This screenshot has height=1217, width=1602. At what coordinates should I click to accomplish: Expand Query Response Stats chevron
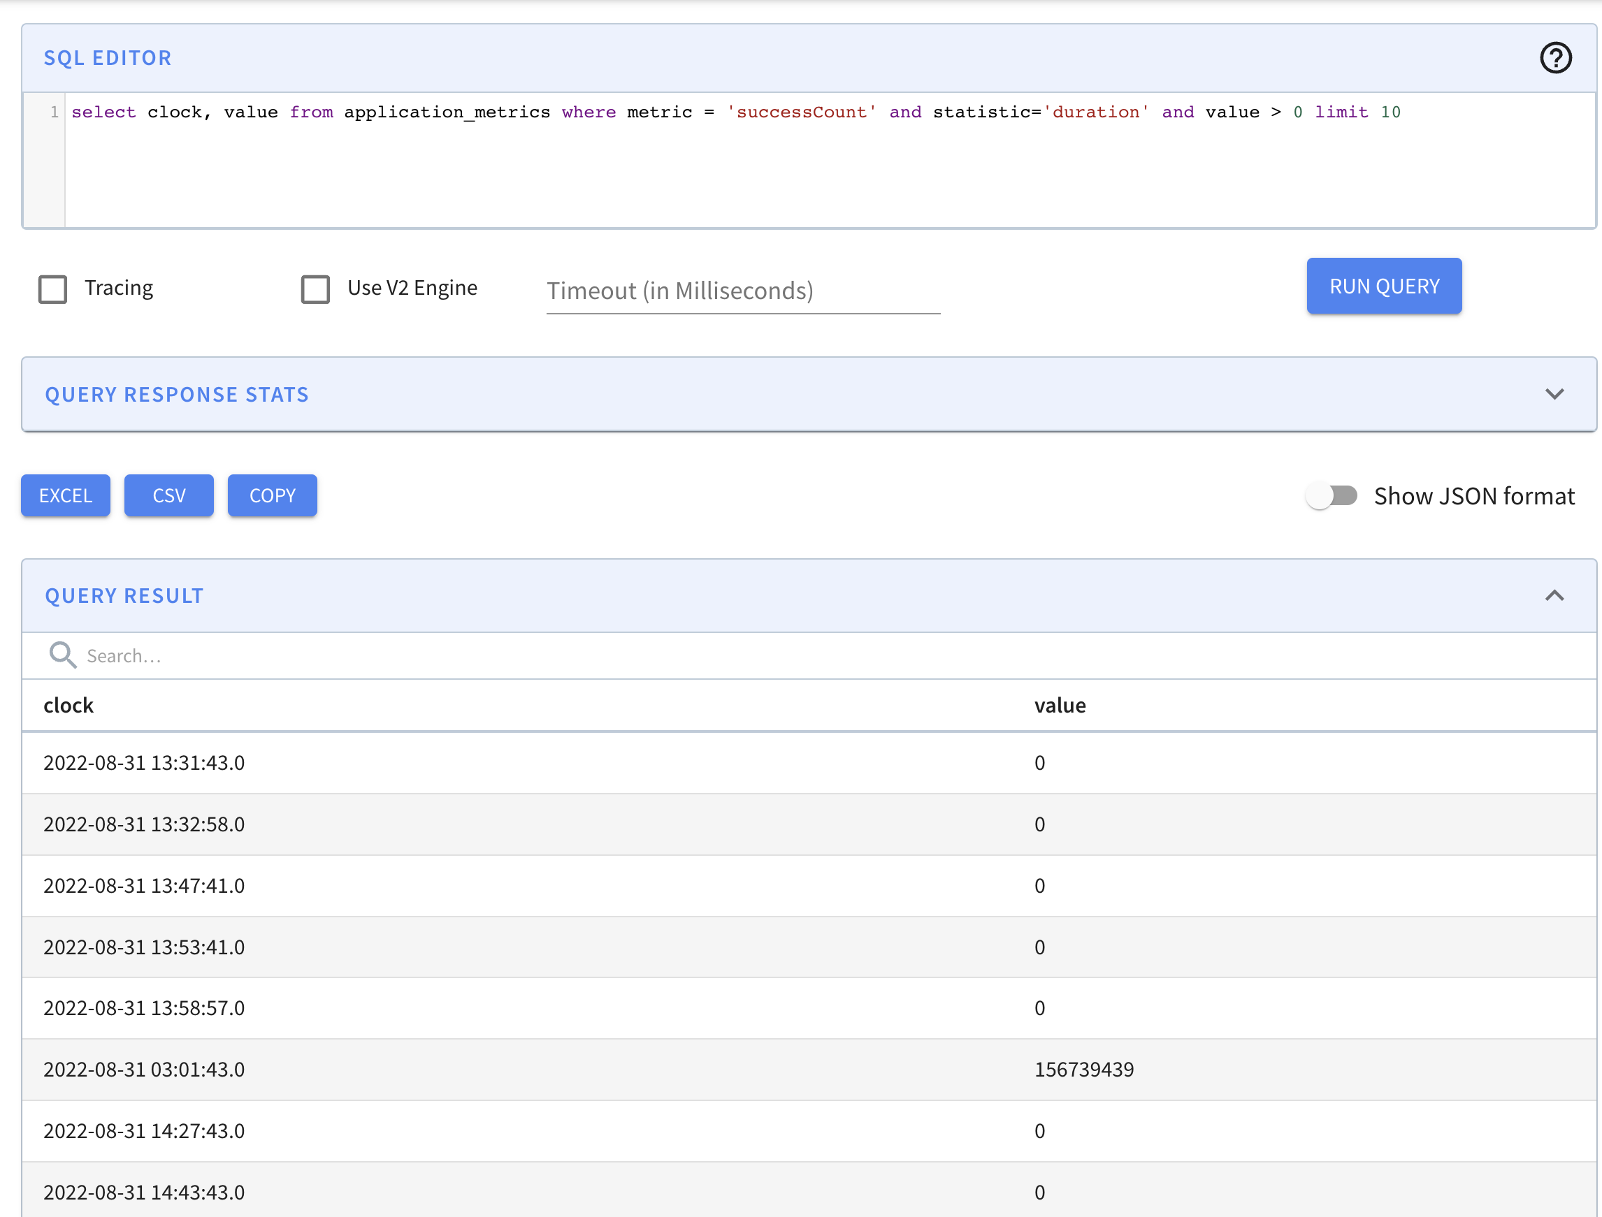pyautogui.click(x=1554, y=394)
